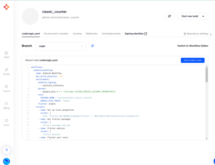Click the 'environment:' line in the YAML

pyautogui.click(x=42, y=79)
